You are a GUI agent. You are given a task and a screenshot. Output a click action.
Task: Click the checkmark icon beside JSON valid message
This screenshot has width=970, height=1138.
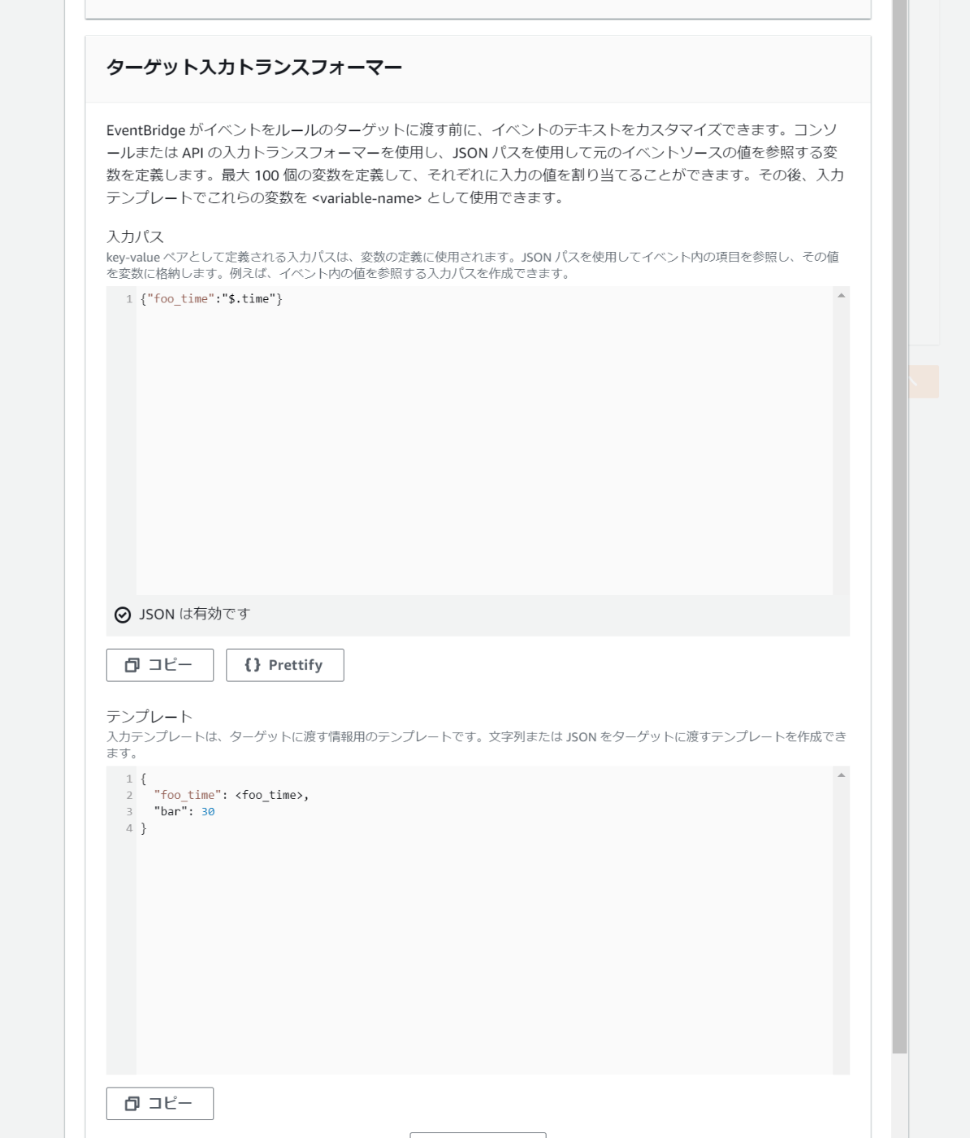pyautogui.click(x=123, y=615)
